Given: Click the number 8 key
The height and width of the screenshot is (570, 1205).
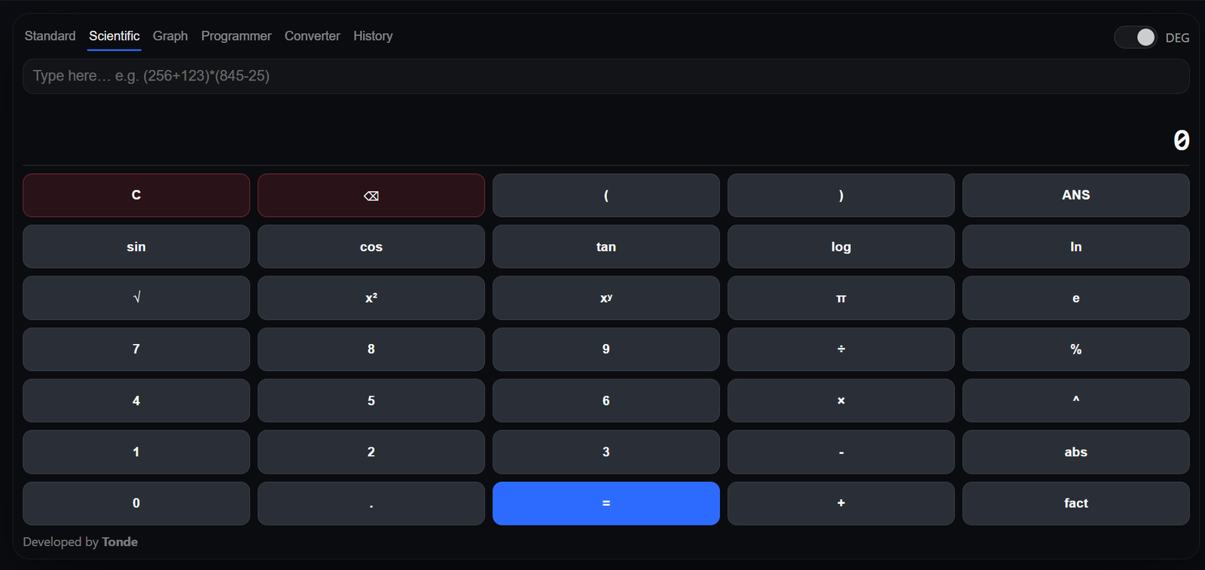Looking at the screenshot, I should (x=371, y=349).
